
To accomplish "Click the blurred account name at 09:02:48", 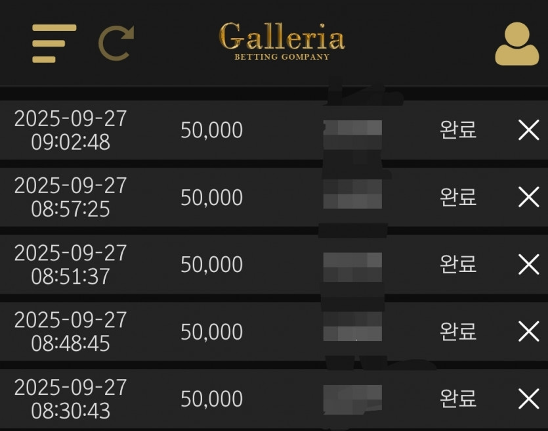I will 352,135.
